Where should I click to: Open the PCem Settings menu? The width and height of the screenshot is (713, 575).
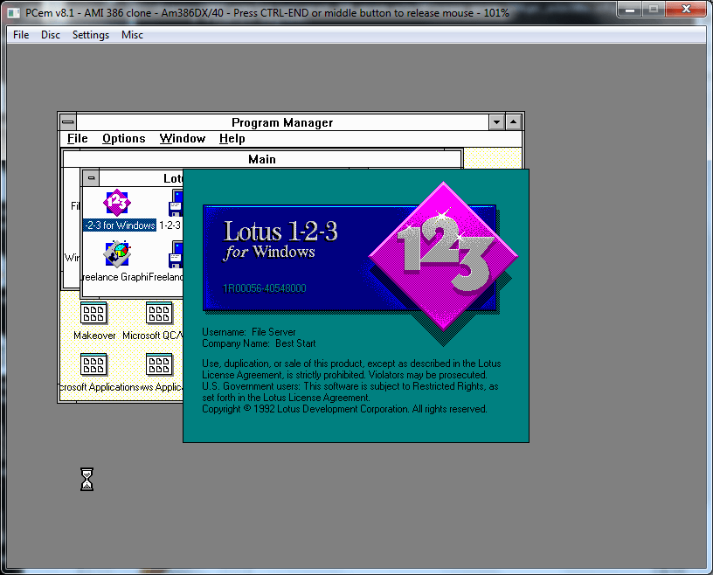coord(91,35)
